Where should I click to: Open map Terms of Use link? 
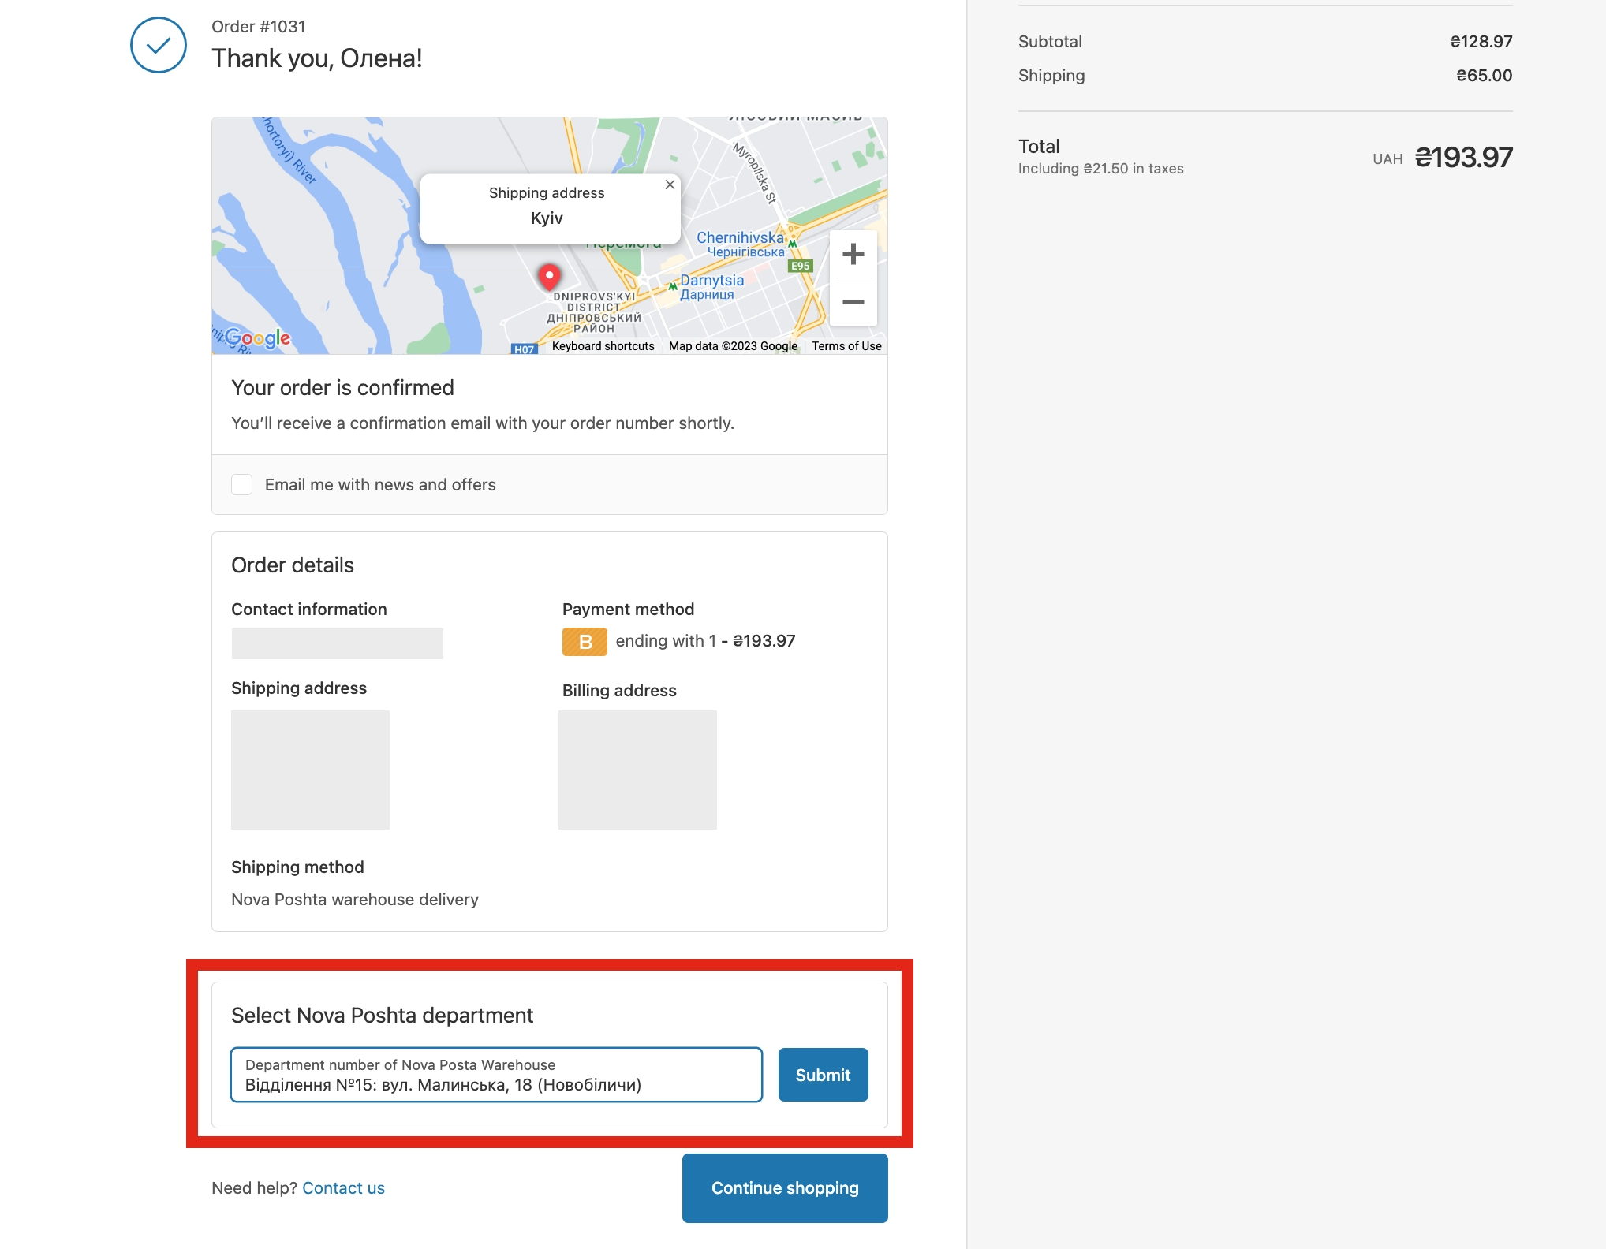pos(846,346)
